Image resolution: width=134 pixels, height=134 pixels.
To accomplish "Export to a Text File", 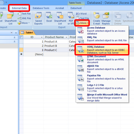I will point(83,18).
